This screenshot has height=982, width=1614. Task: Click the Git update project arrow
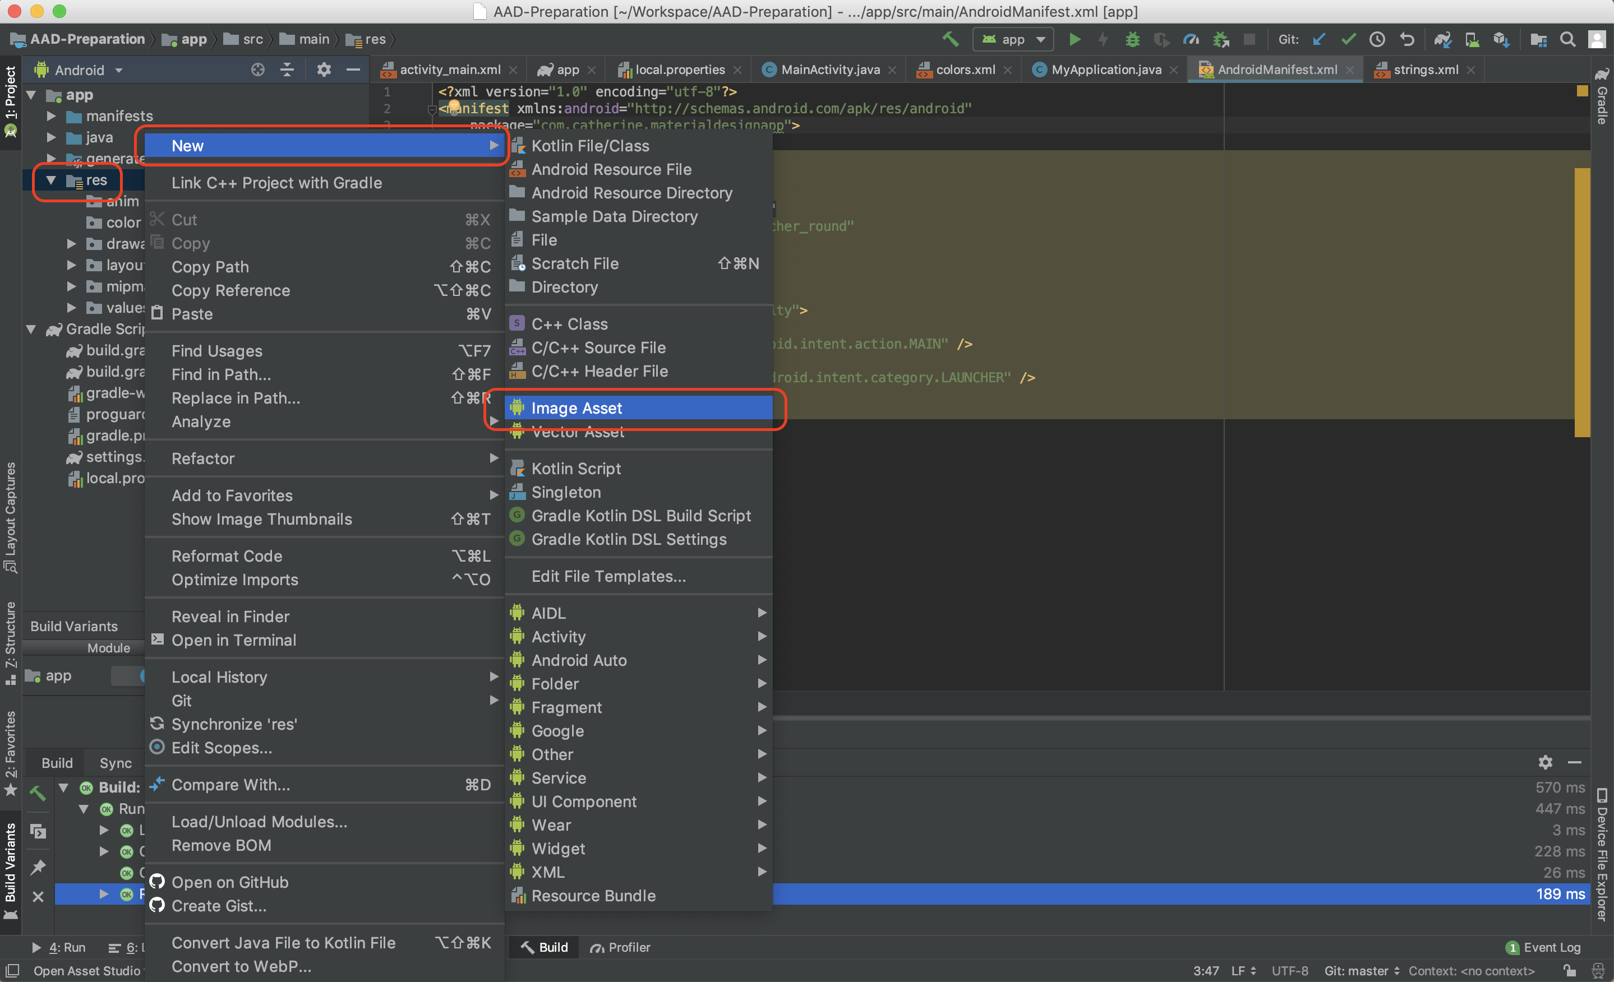click(x=1318, y=39)
